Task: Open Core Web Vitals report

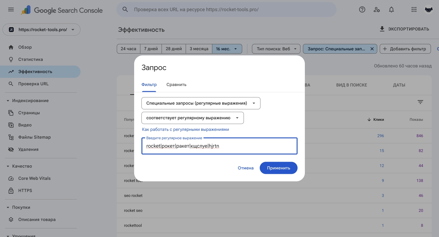Action: click(40, 178)
